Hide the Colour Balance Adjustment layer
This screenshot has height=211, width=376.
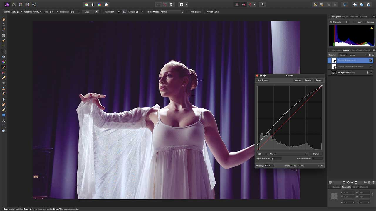tap(371, 67)
